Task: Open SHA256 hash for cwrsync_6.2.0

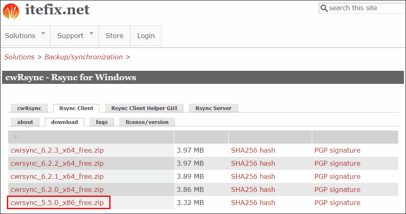Action: tap(253, 190)
